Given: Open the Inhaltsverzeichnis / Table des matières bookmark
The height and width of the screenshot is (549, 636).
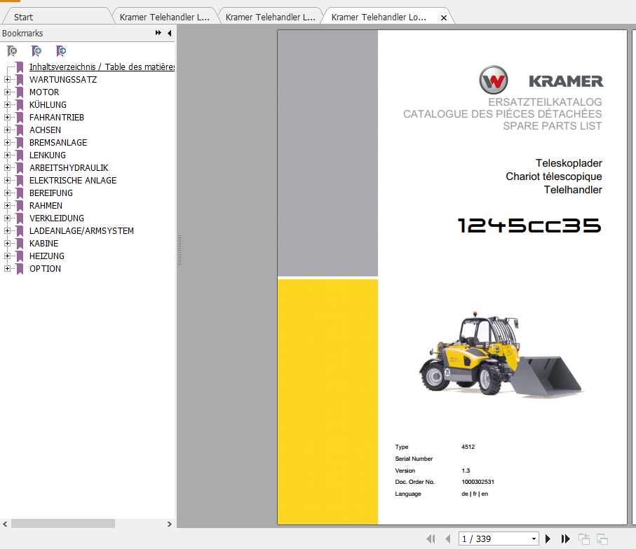Looking at the screenshot, I should (x=102, y=67).
